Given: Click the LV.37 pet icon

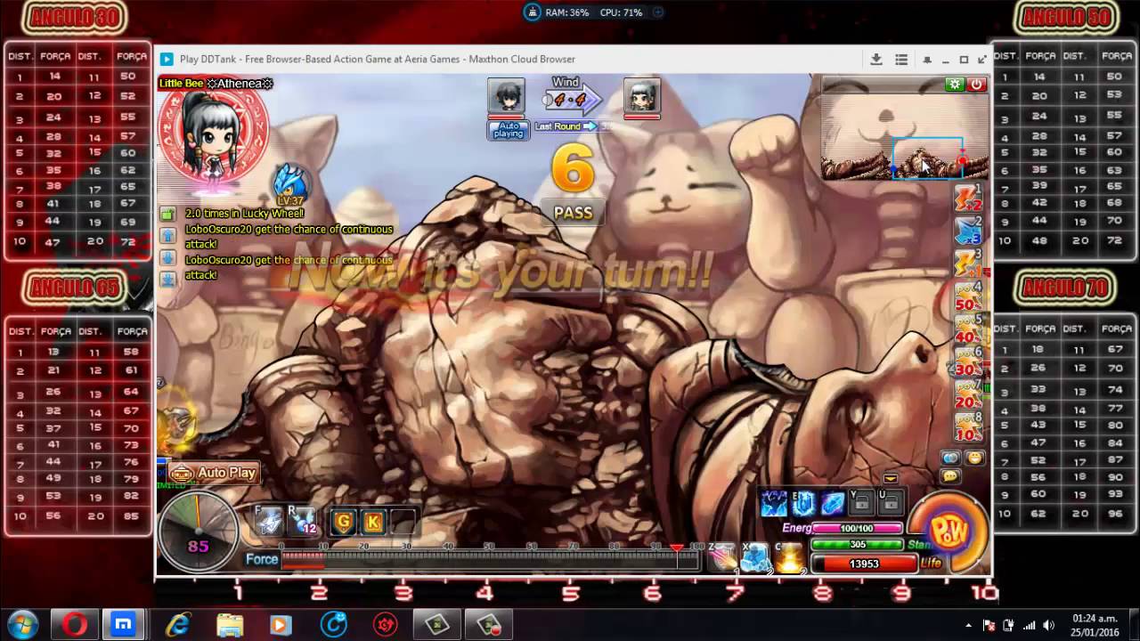Looking at the screenshot, I should 290,184.
